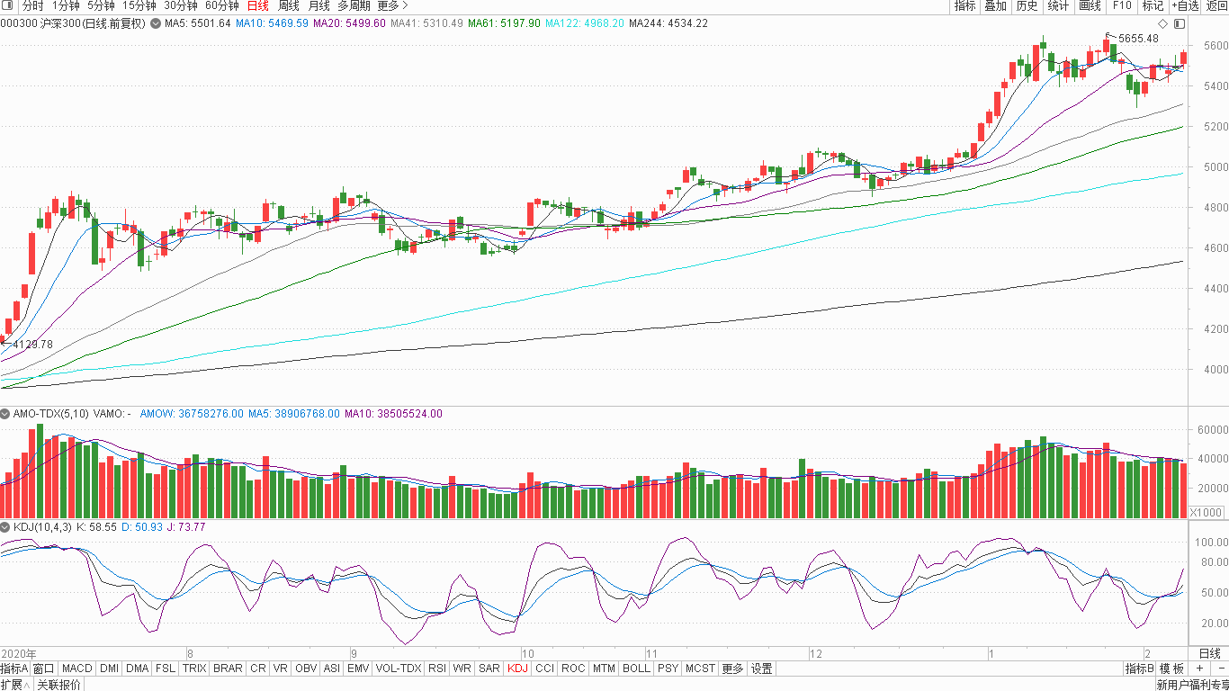This screenshot has width=1229, height=691.
Task: Add stock via +自选 button
Action: point(1185,5)
